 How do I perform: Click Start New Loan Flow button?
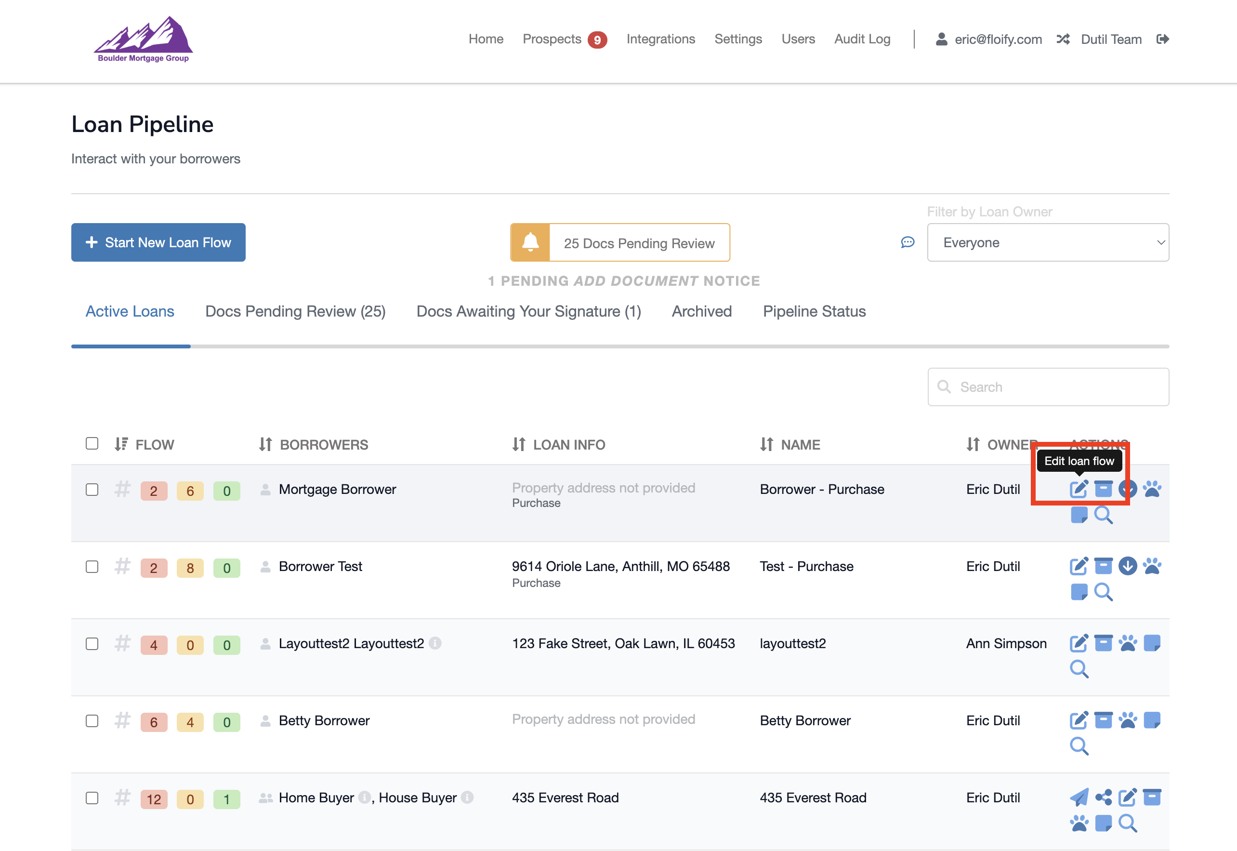click(x=158, y=242)
